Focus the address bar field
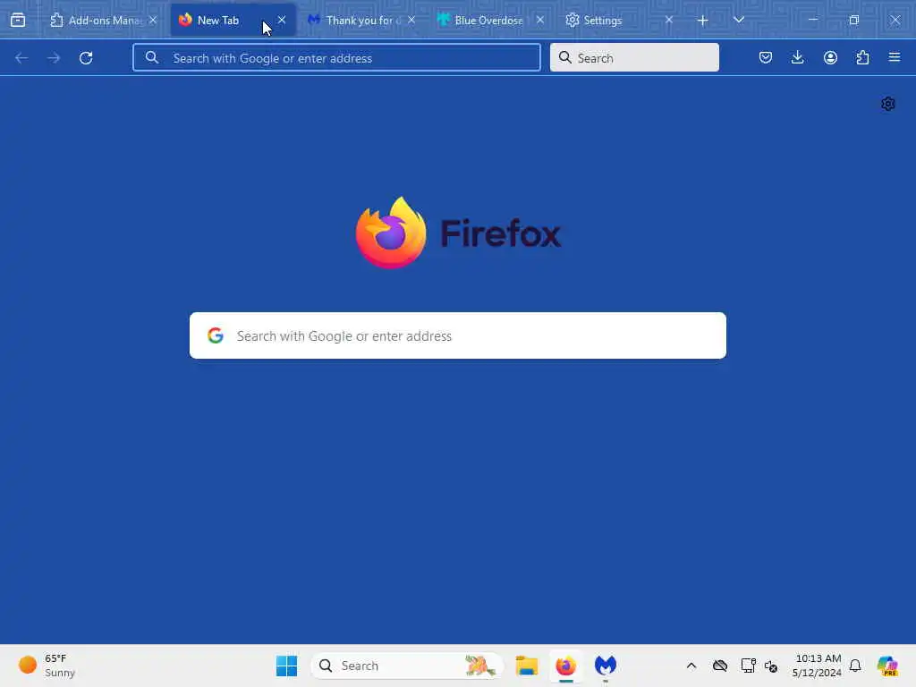This screenshot has height=687, width=916. pos(336,58)
